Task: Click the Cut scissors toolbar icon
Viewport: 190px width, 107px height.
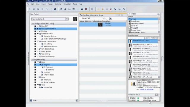Action: tap(30, 9)
